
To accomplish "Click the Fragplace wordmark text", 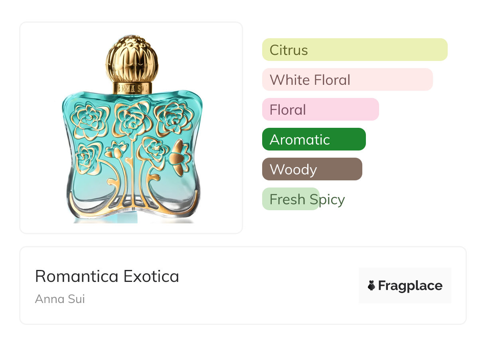I will pos(410,286).
